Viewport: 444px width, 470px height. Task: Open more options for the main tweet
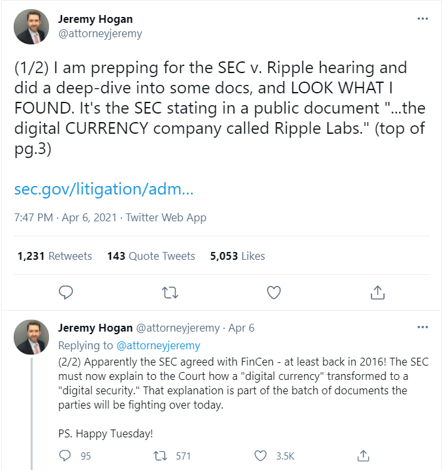(422, 19)
